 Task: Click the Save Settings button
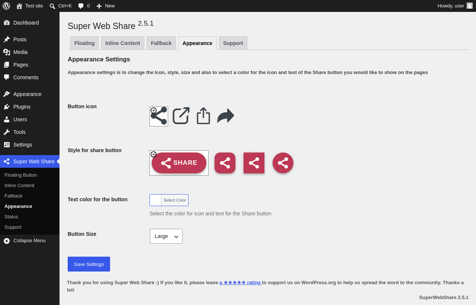coord(89,264)
